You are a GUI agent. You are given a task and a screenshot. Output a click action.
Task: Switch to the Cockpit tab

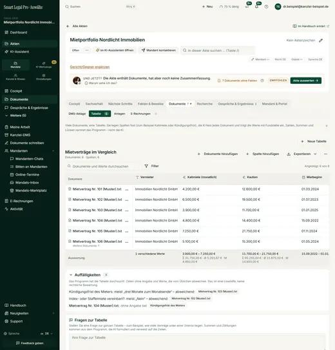point(74,104)
